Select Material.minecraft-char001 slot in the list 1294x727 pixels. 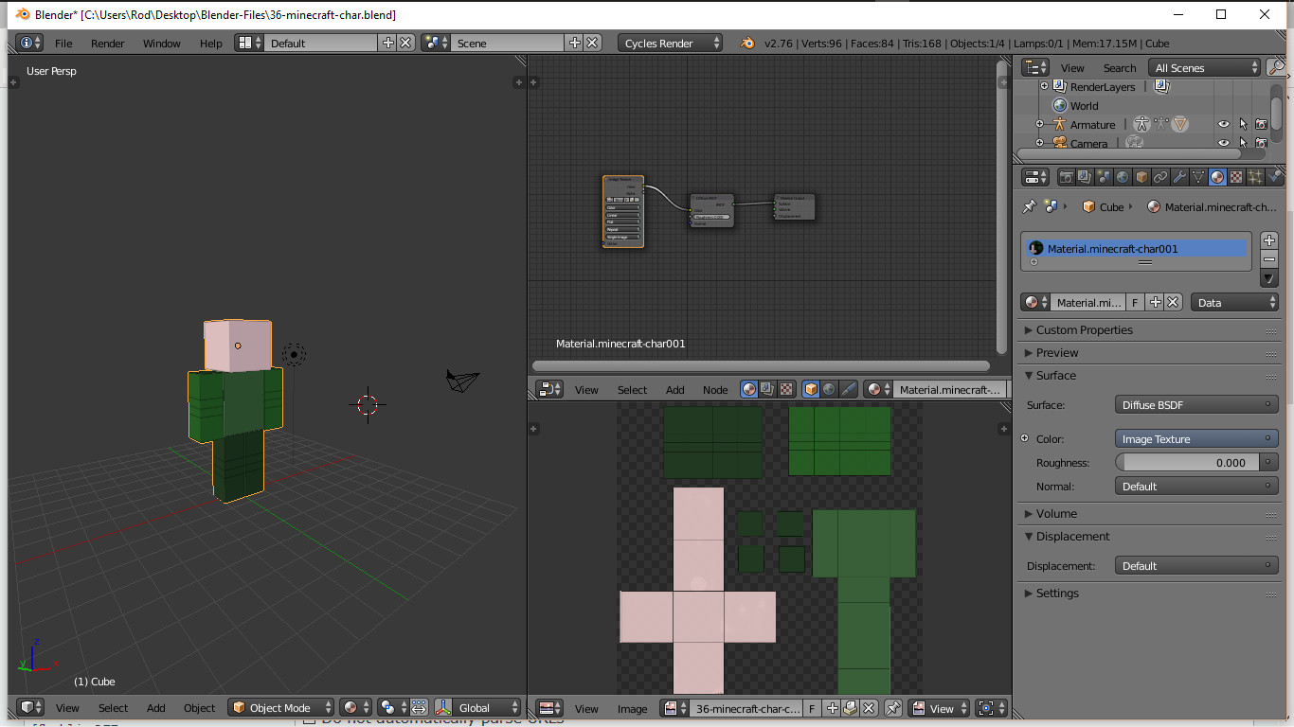[x=1137, y=249]
